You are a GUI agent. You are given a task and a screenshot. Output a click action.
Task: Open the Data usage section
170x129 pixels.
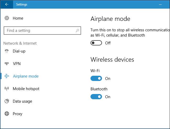coord(22,101)
